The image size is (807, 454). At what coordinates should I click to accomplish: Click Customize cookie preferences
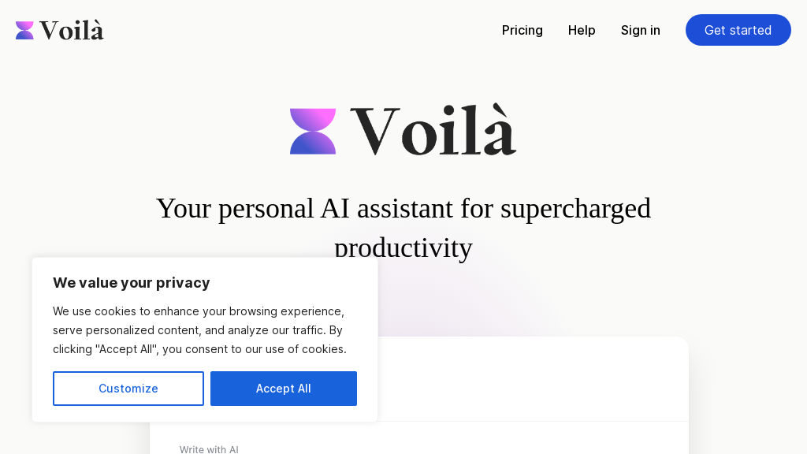tap(128, 388)
